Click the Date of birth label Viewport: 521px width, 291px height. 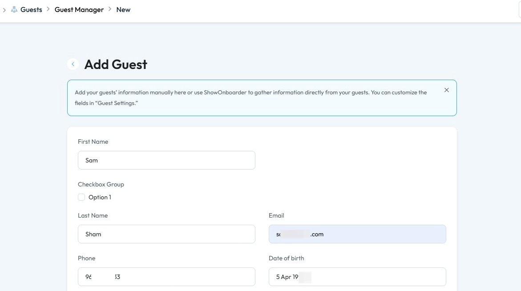click(x=286, y=258)
